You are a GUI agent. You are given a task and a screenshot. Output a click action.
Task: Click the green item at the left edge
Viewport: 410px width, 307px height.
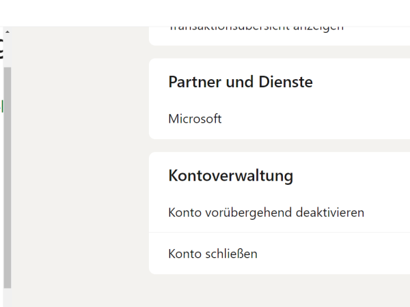[x=1, y=106]
